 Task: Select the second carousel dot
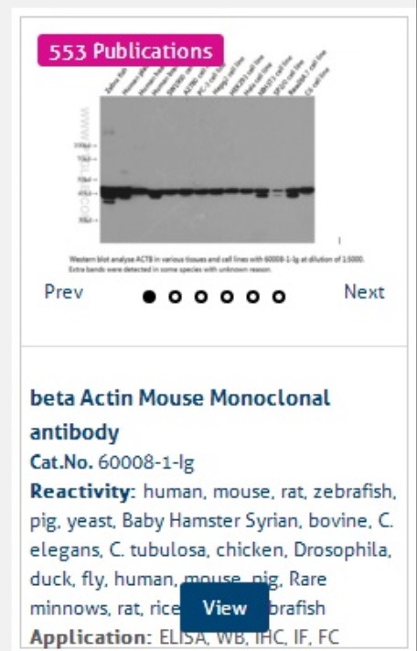pos(176,297)
